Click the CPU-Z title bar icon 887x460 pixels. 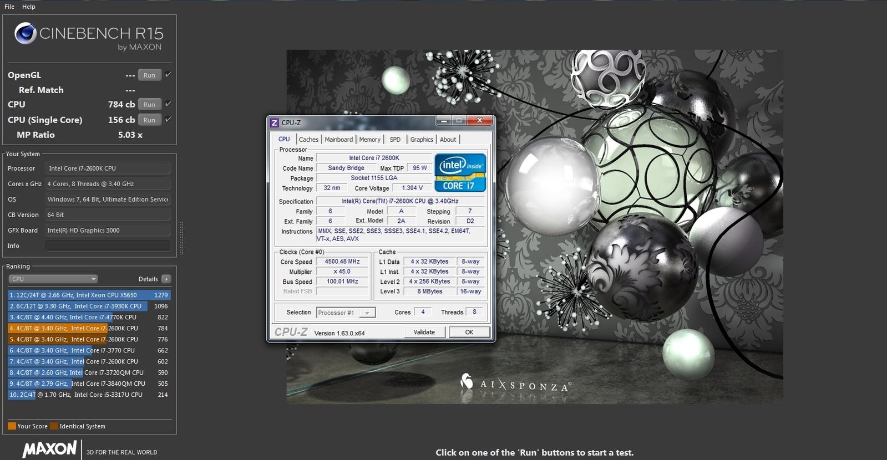tap(274, 122)
